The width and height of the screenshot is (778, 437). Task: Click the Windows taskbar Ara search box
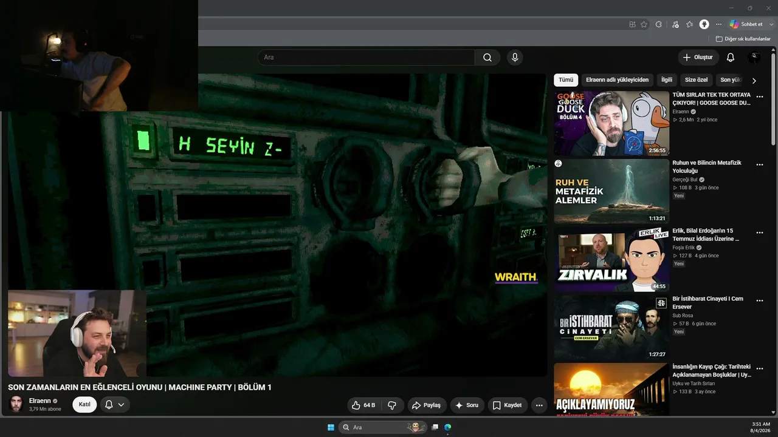(383, 427)
